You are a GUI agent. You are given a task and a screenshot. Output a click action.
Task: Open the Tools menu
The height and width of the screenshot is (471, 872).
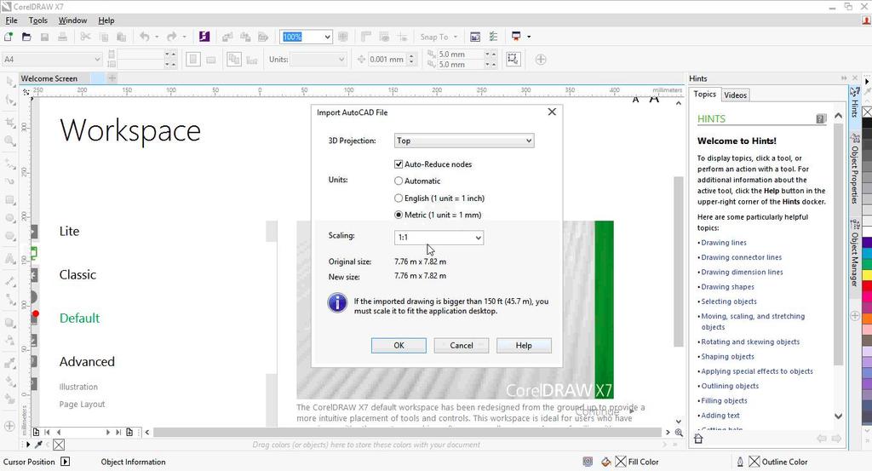(37, 20)
